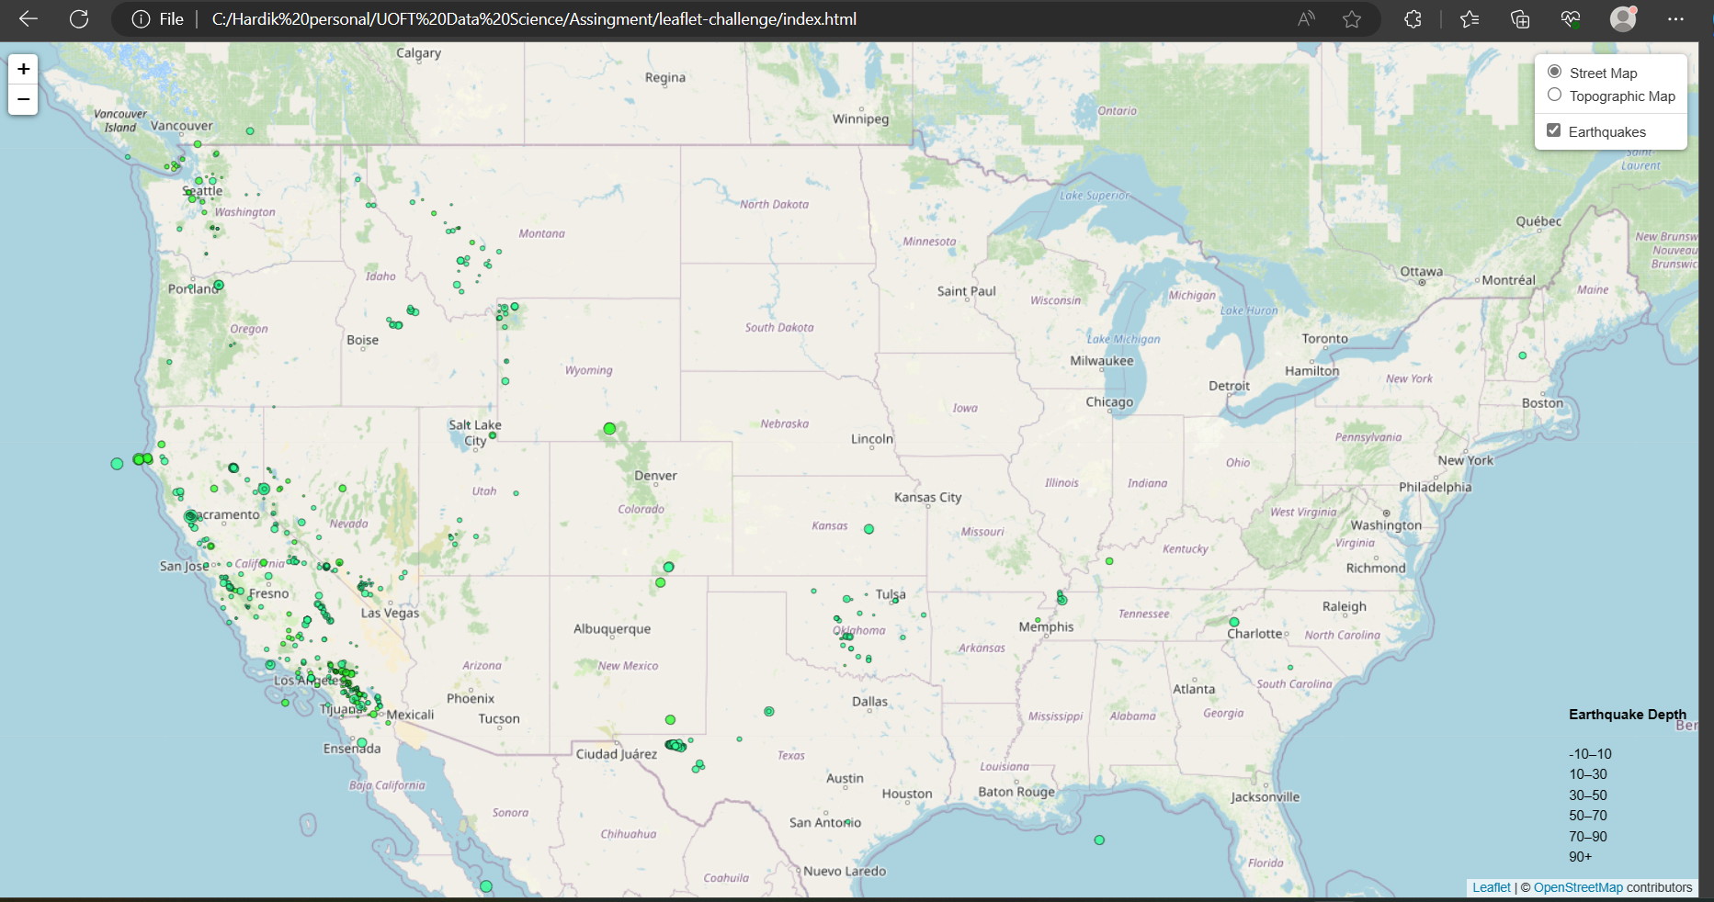Select the Street Map radio button

pos(1554,71)
